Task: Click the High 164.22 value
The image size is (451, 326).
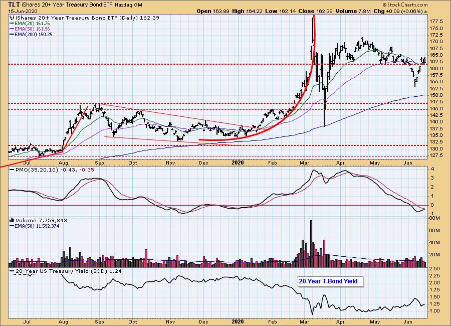Action: click(248, 11)
